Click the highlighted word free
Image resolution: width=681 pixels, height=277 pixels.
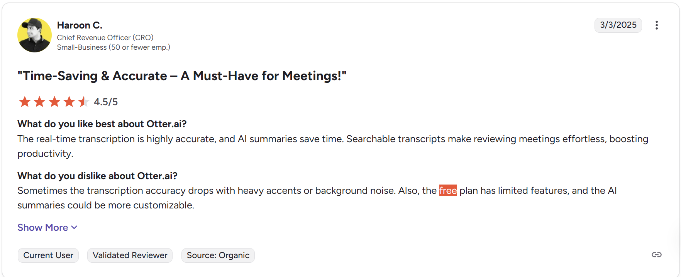[448, 190]
